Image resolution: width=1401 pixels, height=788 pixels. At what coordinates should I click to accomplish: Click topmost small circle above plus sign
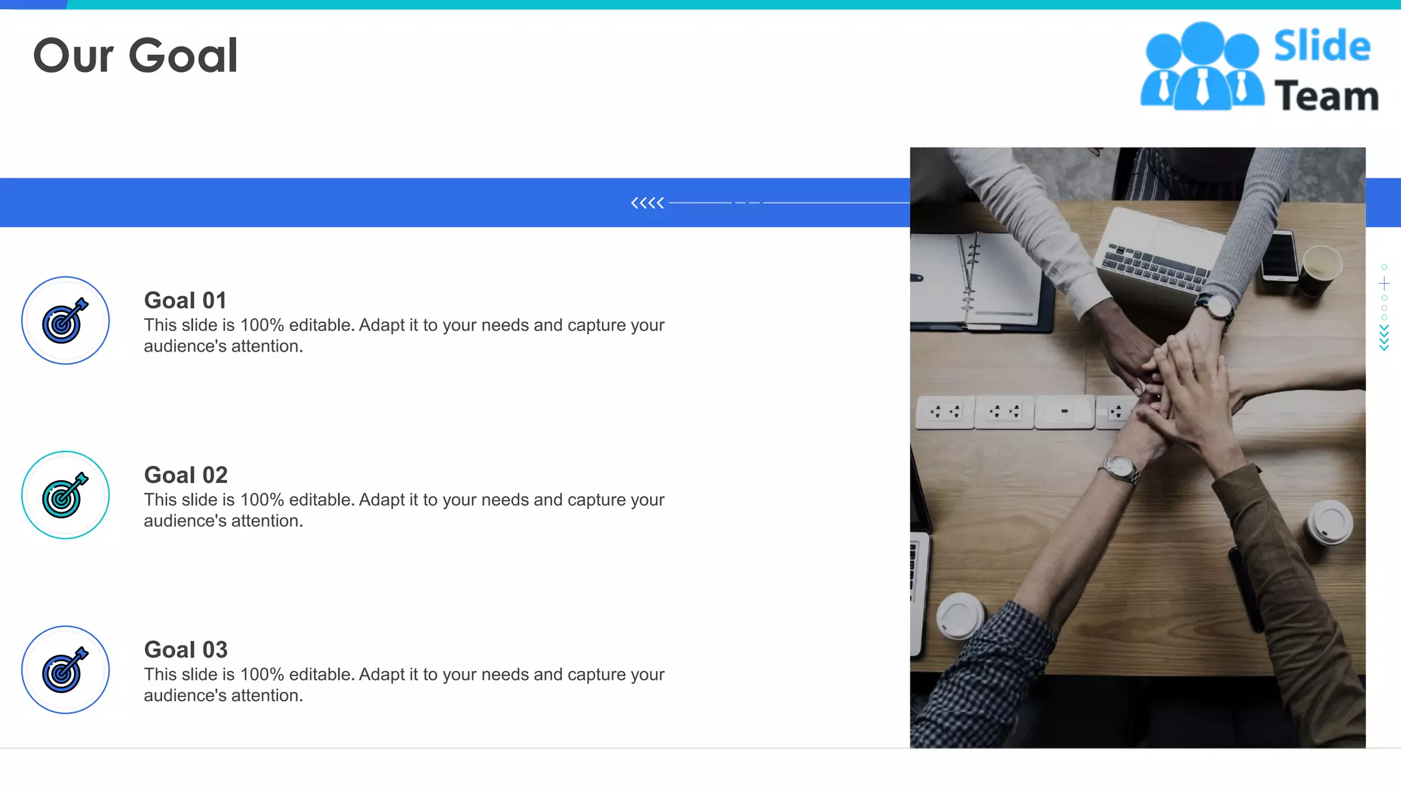click(1384, 267)
